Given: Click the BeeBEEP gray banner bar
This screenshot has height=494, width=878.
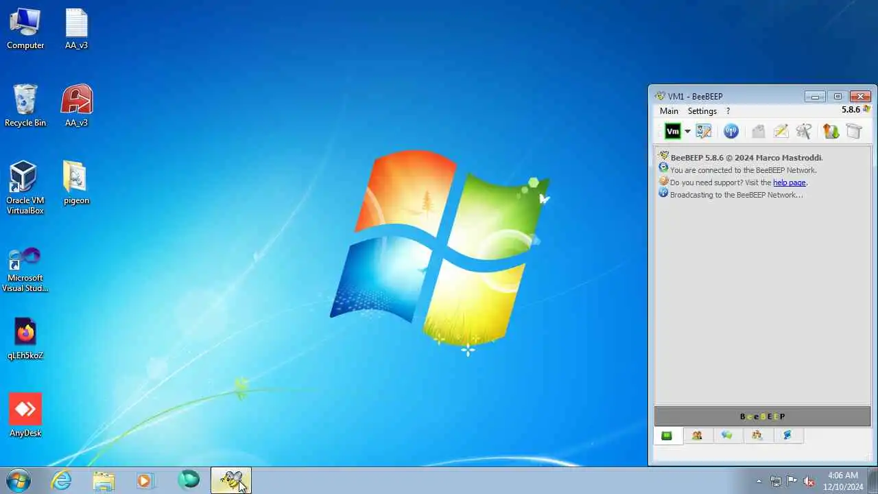Looking at the screenshot, I should point(762,416).
